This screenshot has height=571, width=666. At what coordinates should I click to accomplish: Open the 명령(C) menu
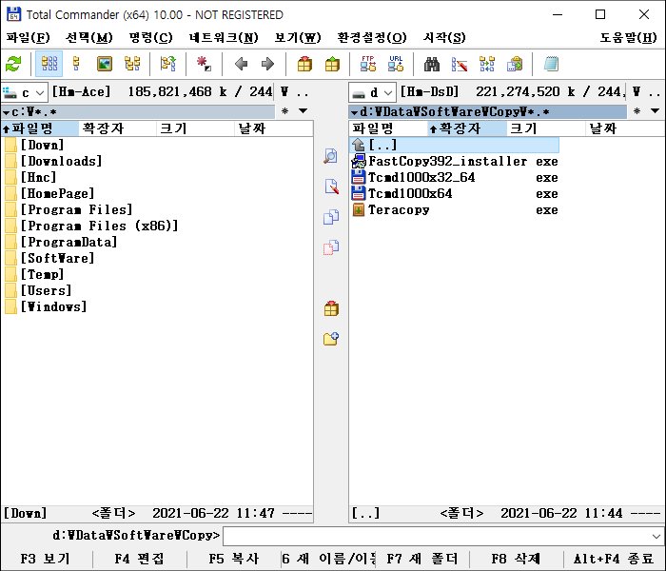150,37
